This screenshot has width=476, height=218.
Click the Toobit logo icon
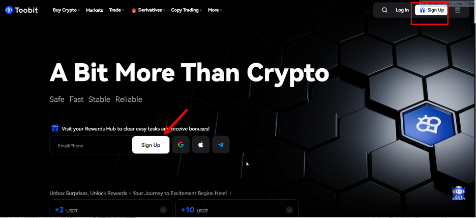click(x=9, y=10)
